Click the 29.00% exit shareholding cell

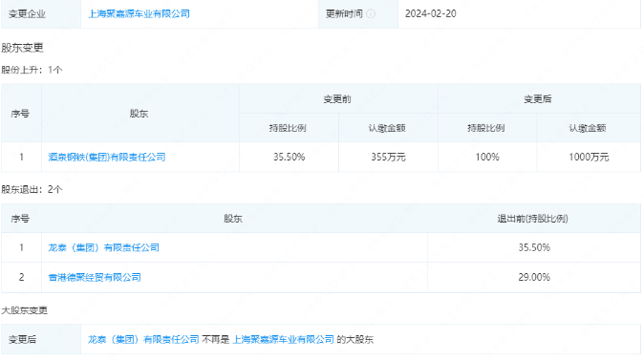click(534, 277)
